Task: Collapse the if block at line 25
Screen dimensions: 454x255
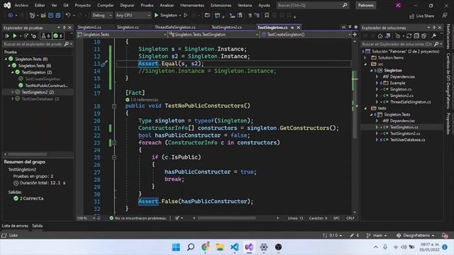Action: coord(114,157)
